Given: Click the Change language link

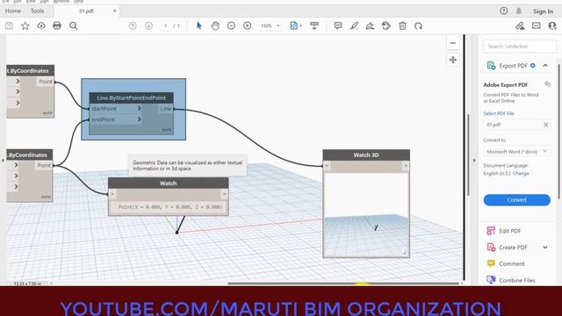Looking at the screenshot, I should [521, 174].
